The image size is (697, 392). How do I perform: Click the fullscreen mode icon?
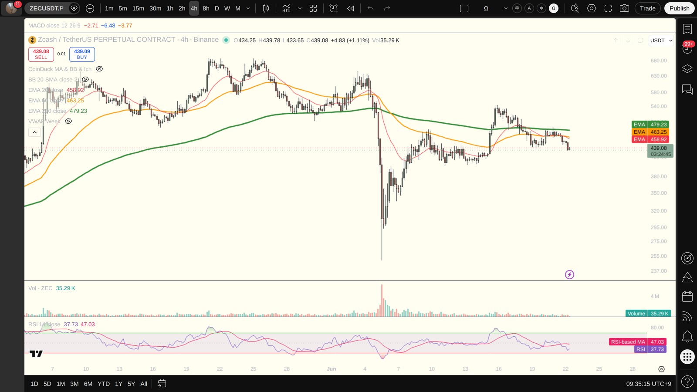[608, 8]
